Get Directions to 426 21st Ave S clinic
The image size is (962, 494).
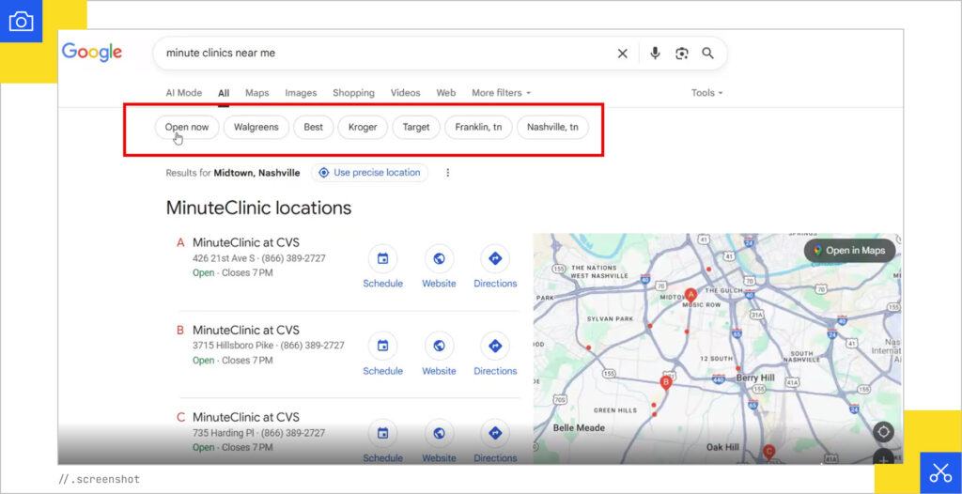[x=495, y=259]
